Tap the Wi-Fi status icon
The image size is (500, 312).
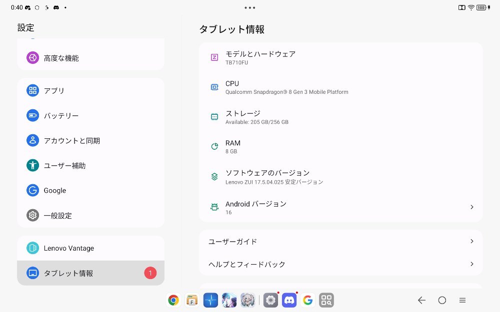pos(470,7)
